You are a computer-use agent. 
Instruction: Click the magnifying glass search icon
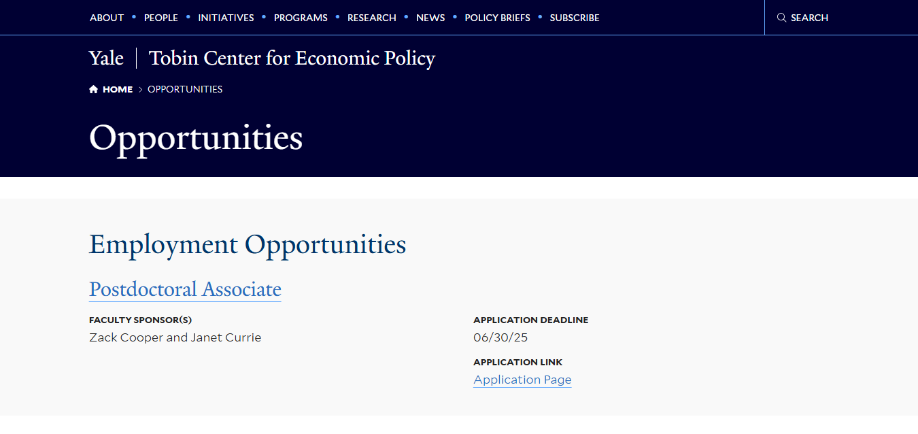781,18
